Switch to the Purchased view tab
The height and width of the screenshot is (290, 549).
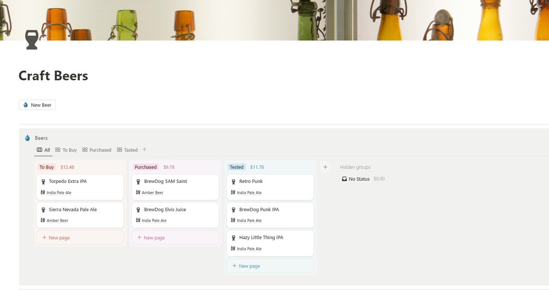(x=97, y=150)
